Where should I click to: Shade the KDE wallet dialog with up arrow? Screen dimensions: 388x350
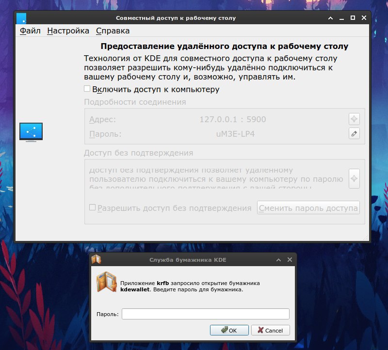tap(278, 260)
